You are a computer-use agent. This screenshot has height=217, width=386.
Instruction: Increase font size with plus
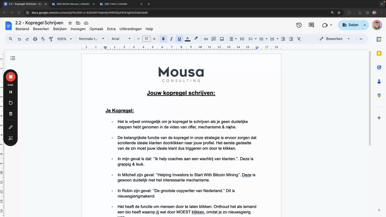tap(154, 39)
